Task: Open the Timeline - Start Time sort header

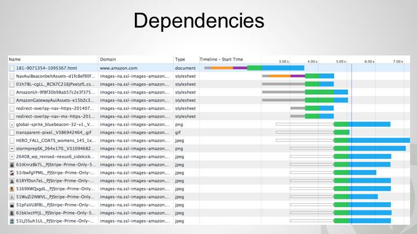Action: tap(221, 60)
